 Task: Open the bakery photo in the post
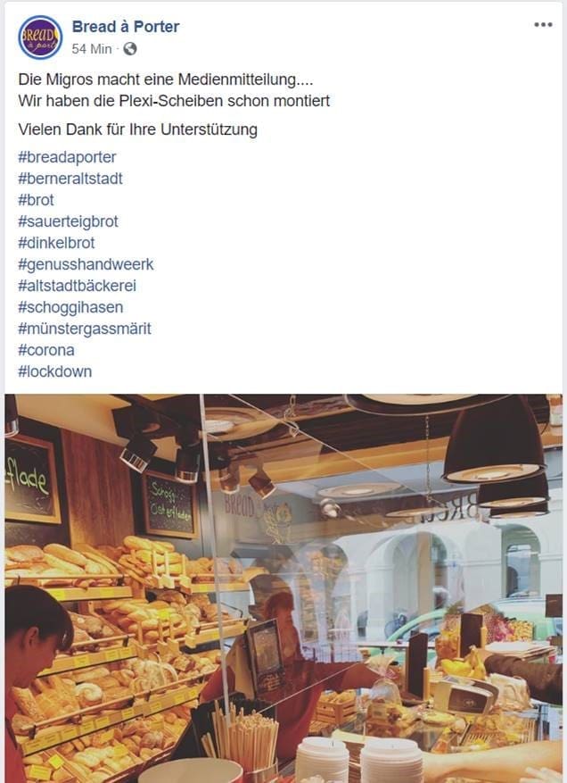283,588
